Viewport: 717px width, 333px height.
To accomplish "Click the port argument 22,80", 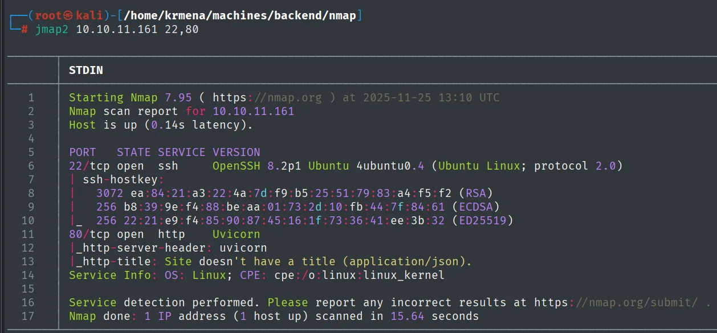I will tap(182, 30).
